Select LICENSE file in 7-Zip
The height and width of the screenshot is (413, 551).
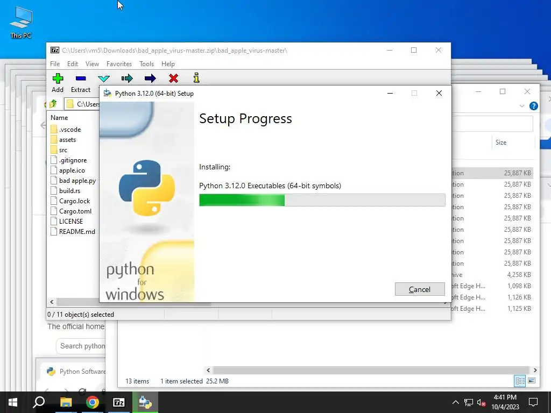(67, 221)
